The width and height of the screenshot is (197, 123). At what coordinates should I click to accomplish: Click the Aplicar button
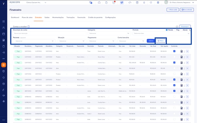[151, 41]
